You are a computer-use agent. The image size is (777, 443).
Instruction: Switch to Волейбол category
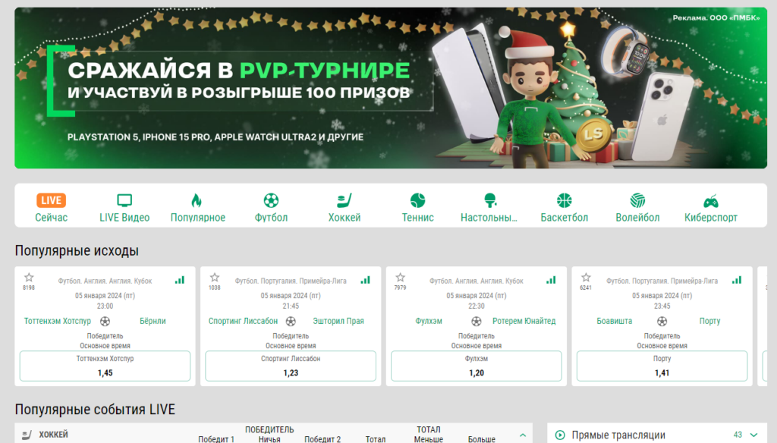pos(637,207)
